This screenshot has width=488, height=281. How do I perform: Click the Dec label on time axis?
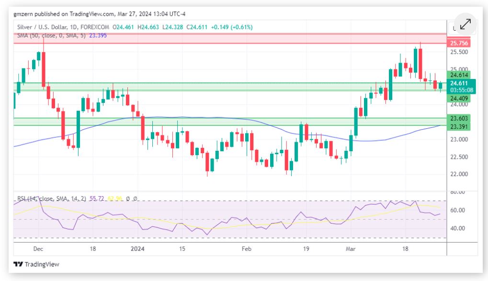[38, 249]
